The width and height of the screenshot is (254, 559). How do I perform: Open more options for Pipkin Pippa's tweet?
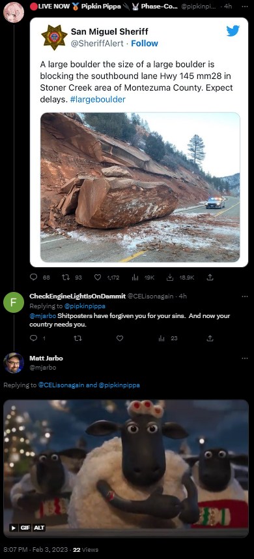click(245, 7)
